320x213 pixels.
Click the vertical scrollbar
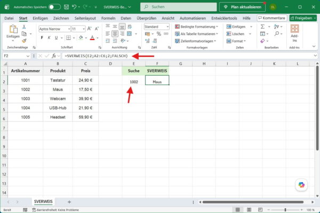click(317, 108)
